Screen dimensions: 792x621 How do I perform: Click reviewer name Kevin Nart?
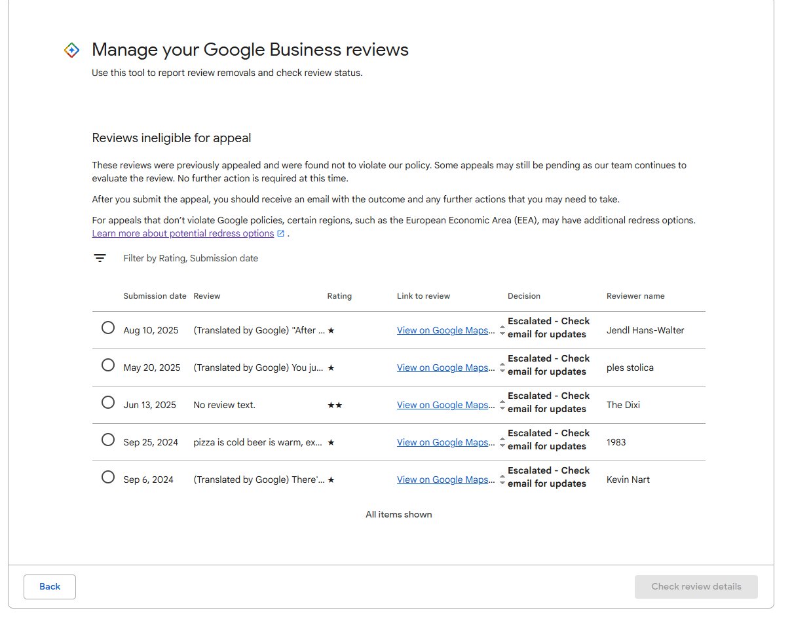pyautogui.click(x=628, y=480)
